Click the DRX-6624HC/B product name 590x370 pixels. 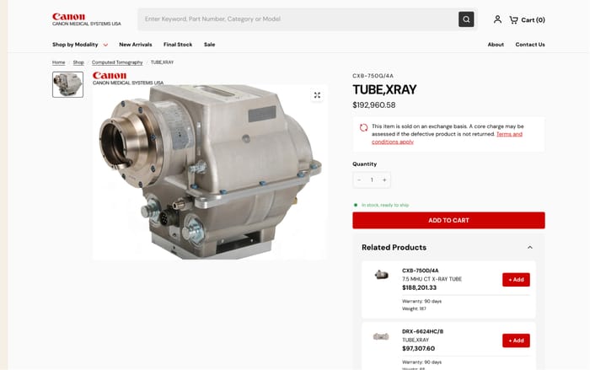pyautogui.click(x=422, y=331)
